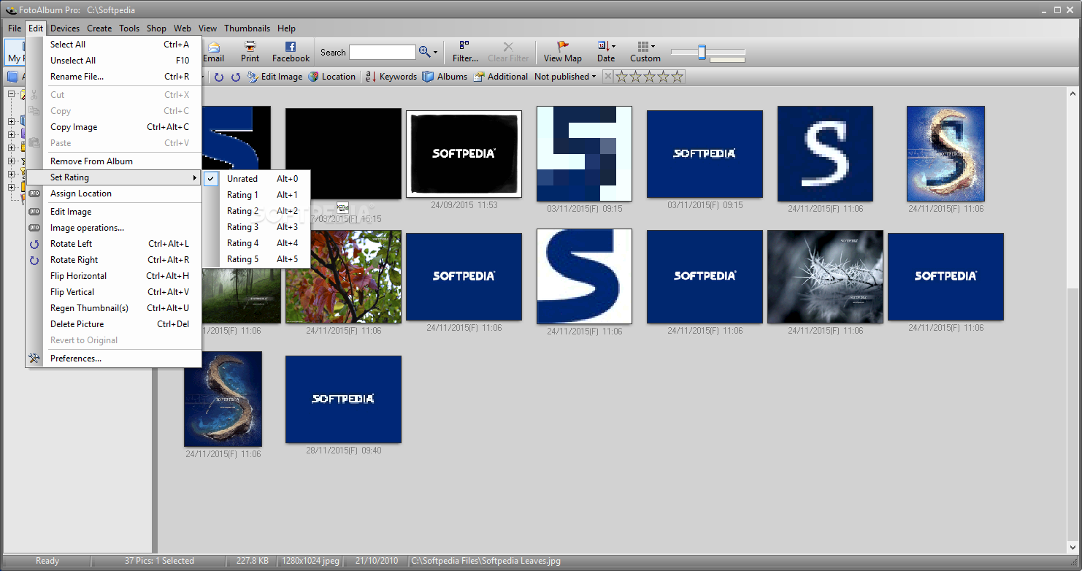Open the Tools menu

[129, 28]
